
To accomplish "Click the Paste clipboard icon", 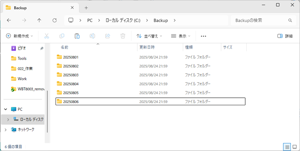I will 77,36.
